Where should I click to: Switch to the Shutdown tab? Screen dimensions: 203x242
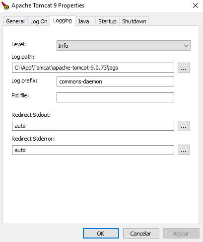coord(134,21)
